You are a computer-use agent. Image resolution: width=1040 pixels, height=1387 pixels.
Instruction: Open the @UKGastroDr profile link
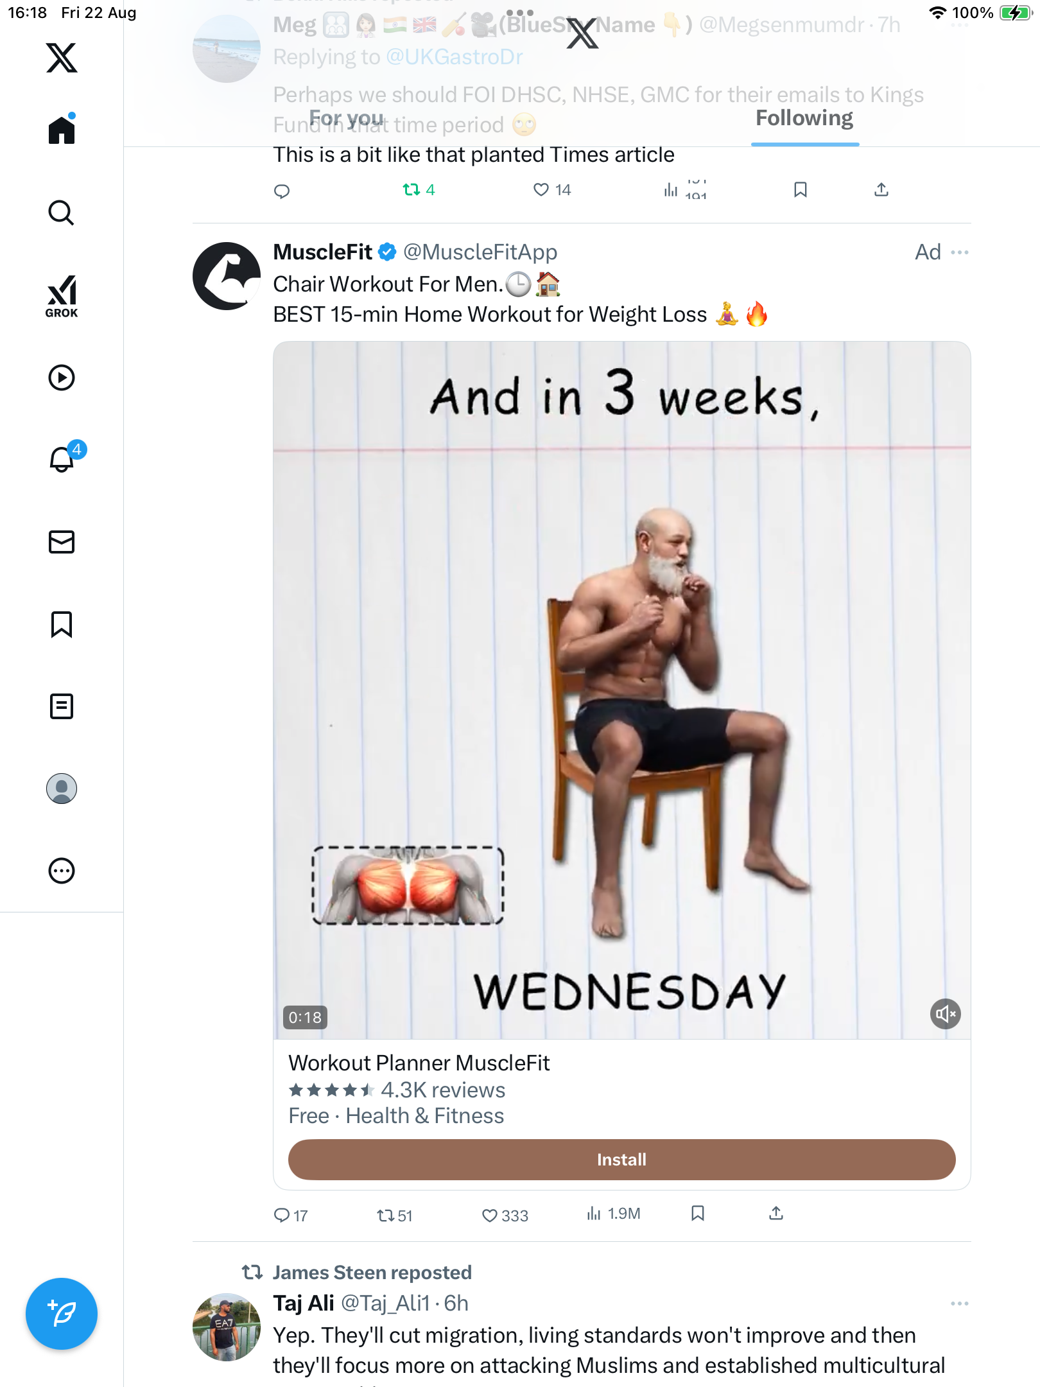click(455, 57)
